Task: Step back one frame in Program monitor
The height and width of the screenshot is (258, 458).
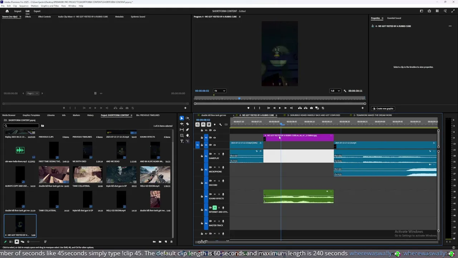Action: coord(274,108)
